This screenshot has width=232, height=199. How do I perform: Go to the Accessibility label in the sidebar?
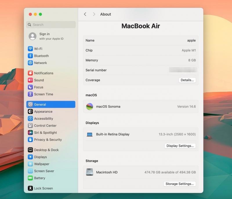click(x=43, y=118)
